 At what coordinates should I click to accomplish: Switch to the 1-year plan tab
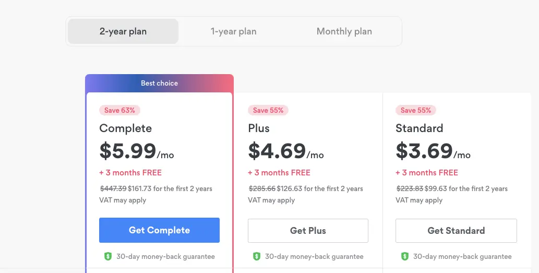[x=233, y=31]
